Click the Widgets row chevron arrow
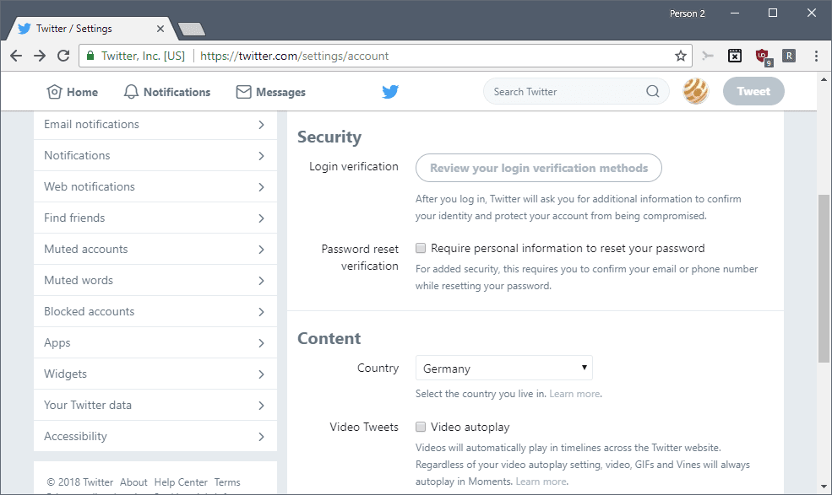 click(261, 374)
